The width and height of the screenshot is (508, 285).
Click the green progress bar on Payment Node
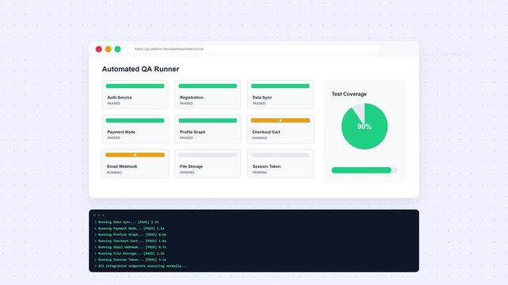[x=135, y=120]
